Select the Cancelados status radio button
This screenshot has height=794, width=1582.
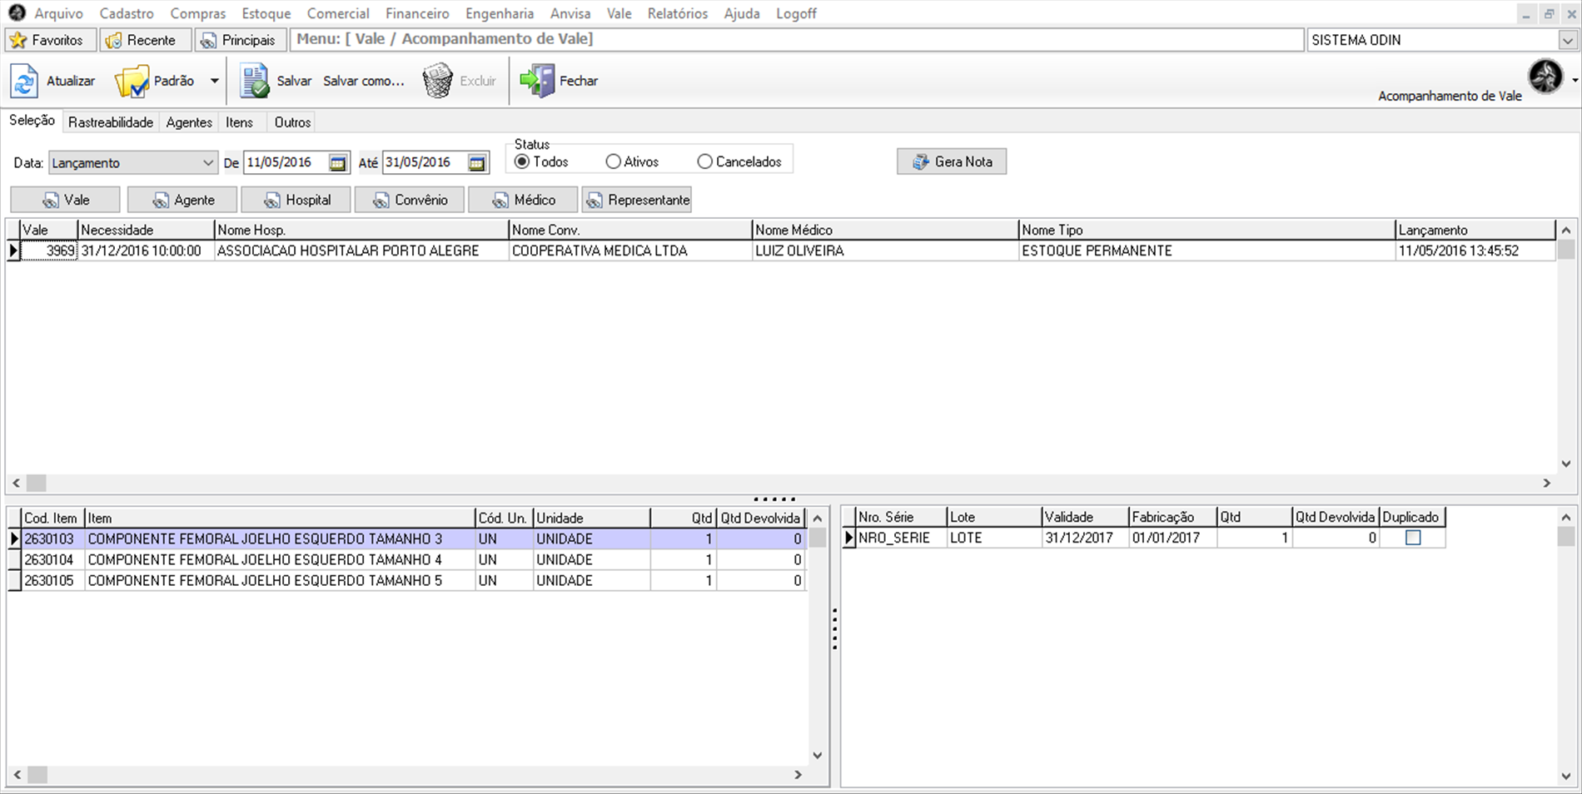coord(705,161)
